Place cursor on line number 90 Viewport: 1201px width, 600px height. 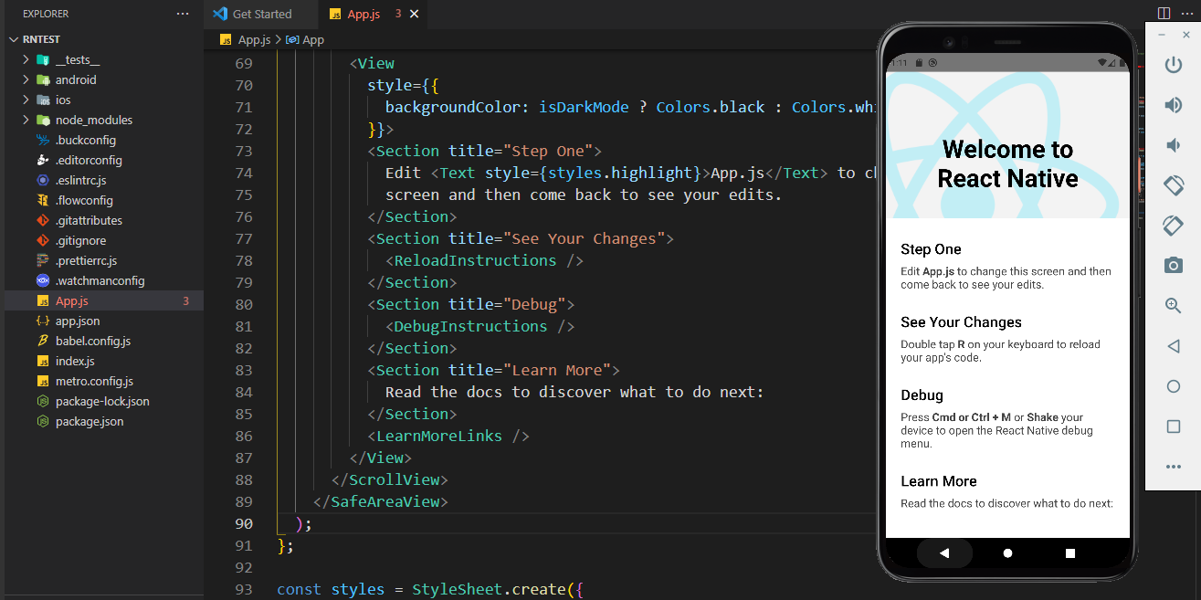pyautogui.click(x=244, y=523)
